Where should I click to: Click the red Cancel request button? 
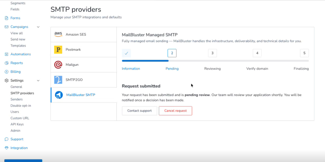coord(176,111)
